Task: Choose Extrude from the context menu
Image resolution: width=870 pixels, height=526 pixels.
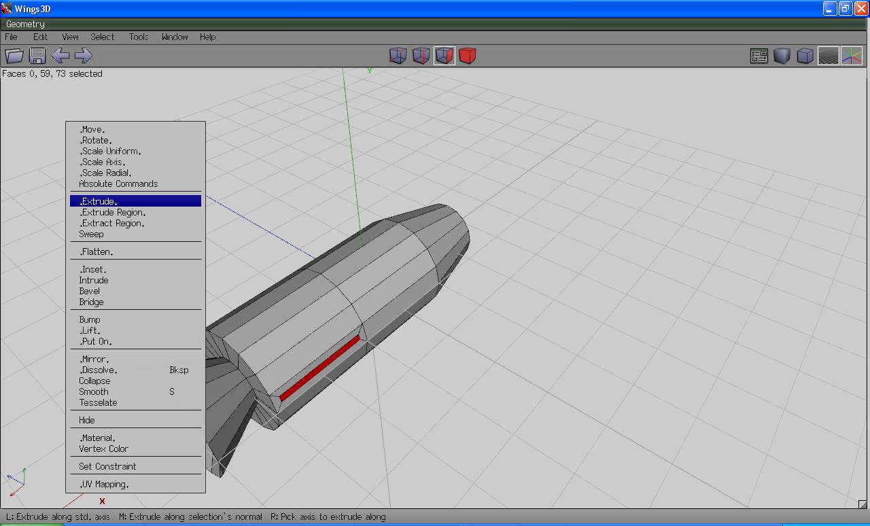Action: pyautogui.click(x=100, y=201)
